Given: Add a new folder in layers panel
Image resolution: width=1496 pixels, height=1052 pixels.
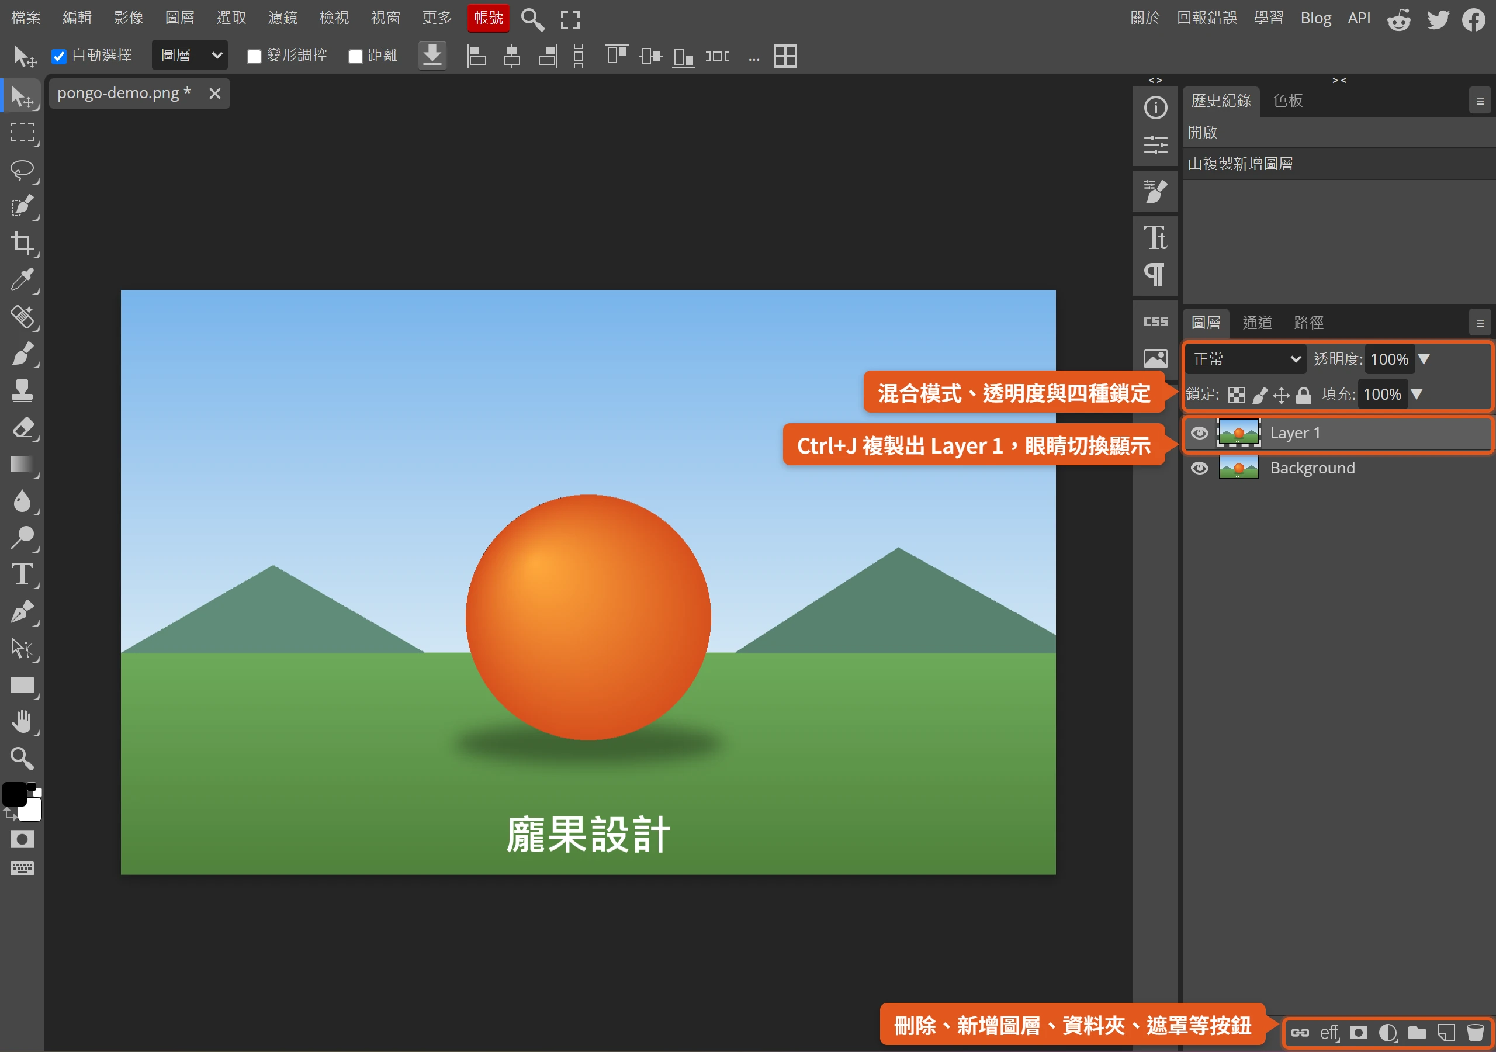Looking at the screenshot, I should pos(1417,1033).
